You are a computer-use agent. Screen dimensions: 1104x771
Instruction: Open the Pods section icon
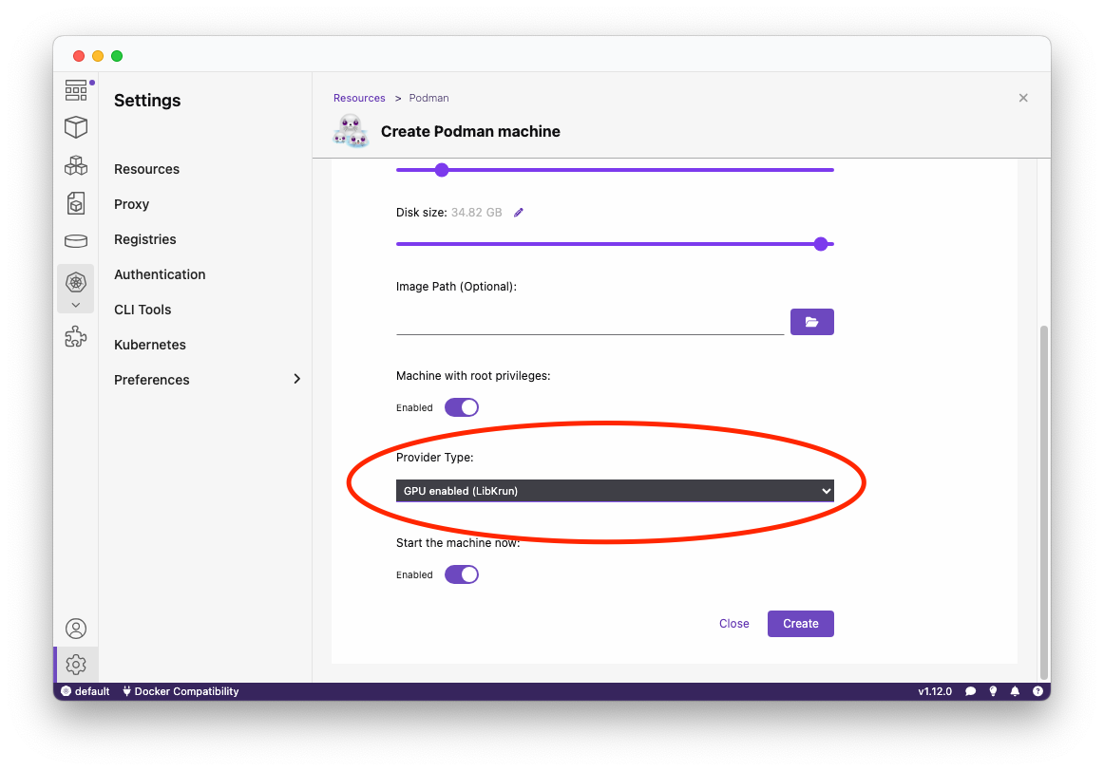76,165
